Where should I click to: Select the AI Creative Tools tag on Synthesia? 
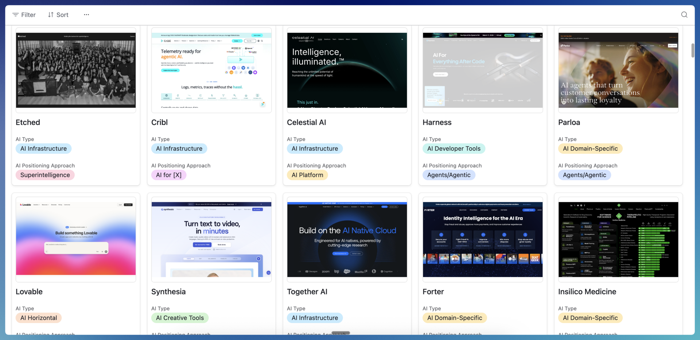coord(180,318)
